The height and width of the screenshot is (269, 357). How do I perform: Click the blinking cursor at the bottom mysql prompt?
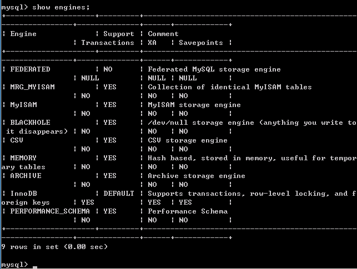click(x=34, y=266)
